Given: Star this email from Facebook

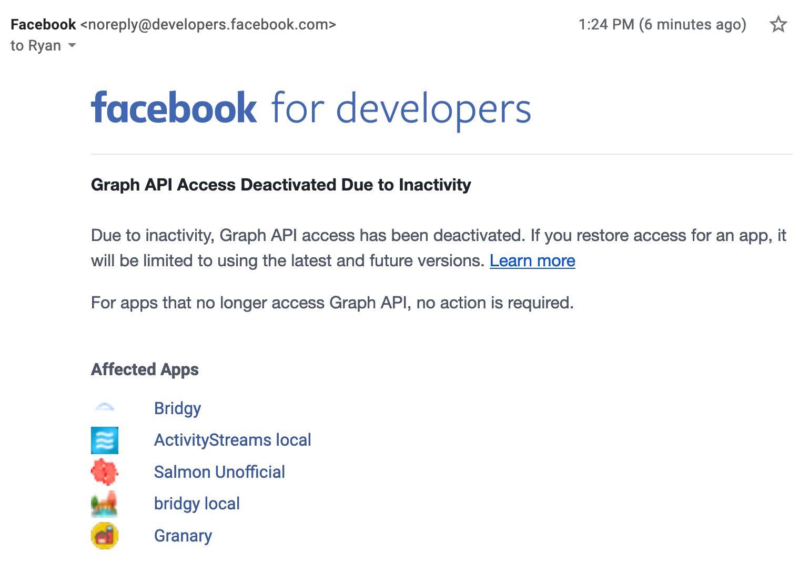Looking at the screenshot, I should (778, 24).
